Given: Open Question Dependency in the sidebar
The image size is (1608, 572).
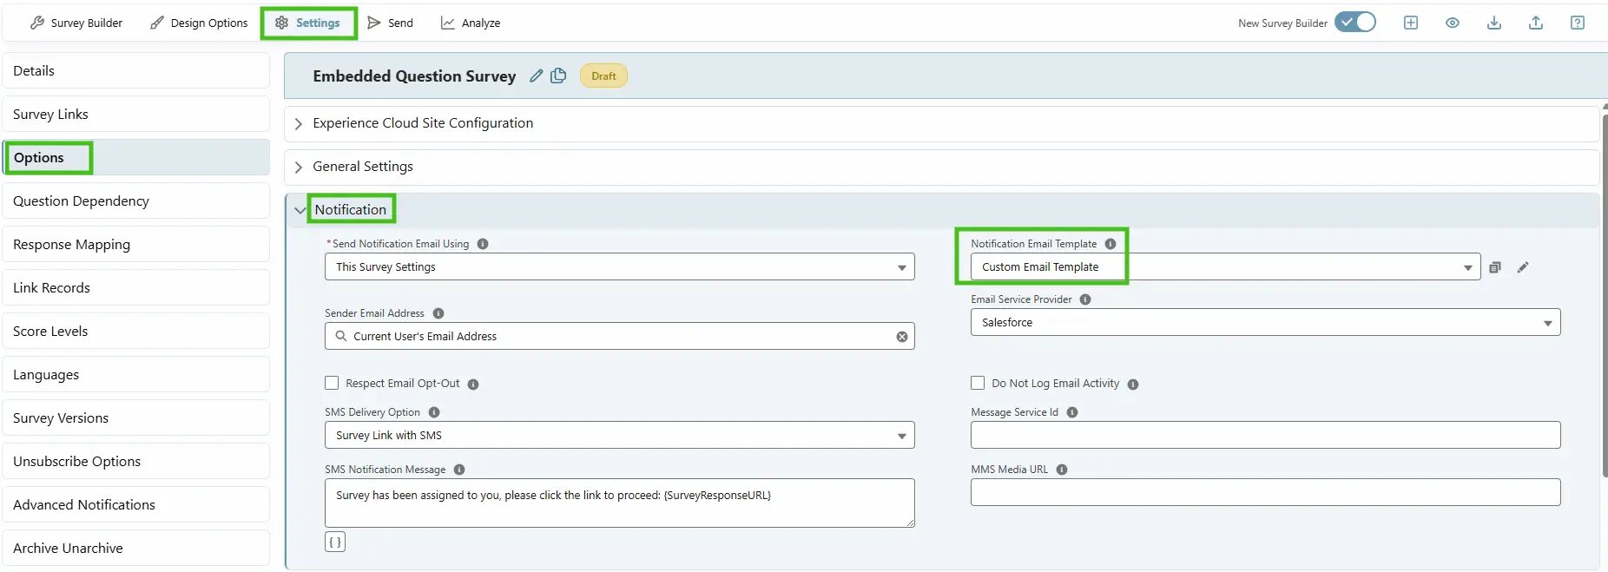Looking at the screenshot, I should (136, 201).
